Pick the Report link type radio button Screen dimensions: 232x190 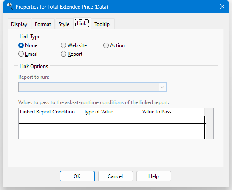click(x=63, y=54)
